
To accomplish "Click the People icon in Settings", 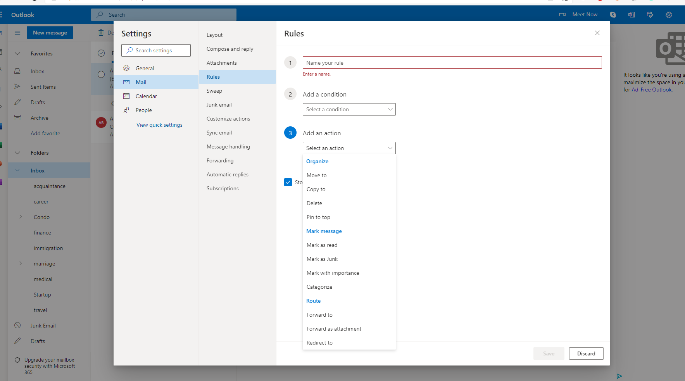I will (126, 110).
